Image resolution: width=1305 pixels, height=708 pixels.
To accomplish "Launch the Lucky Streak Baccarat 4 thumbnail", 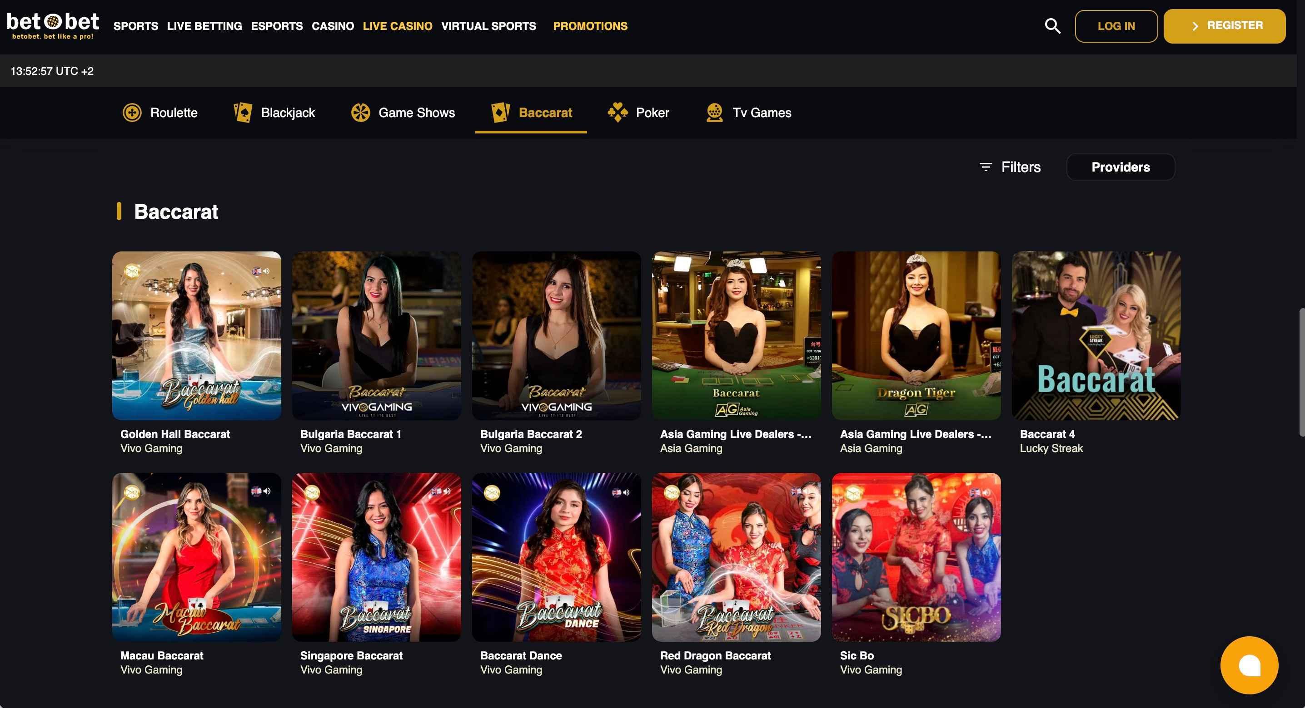I will click(x=1096, y=335).
